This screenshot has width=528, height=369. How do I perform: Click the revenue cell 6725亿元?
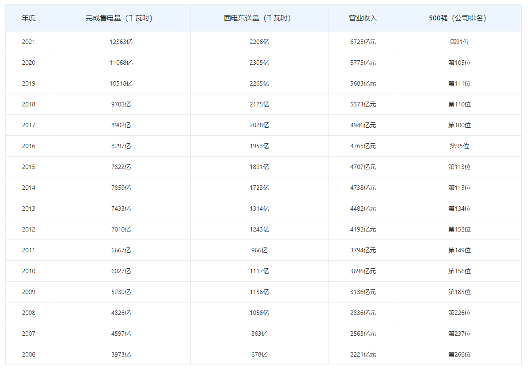point(364,42)
